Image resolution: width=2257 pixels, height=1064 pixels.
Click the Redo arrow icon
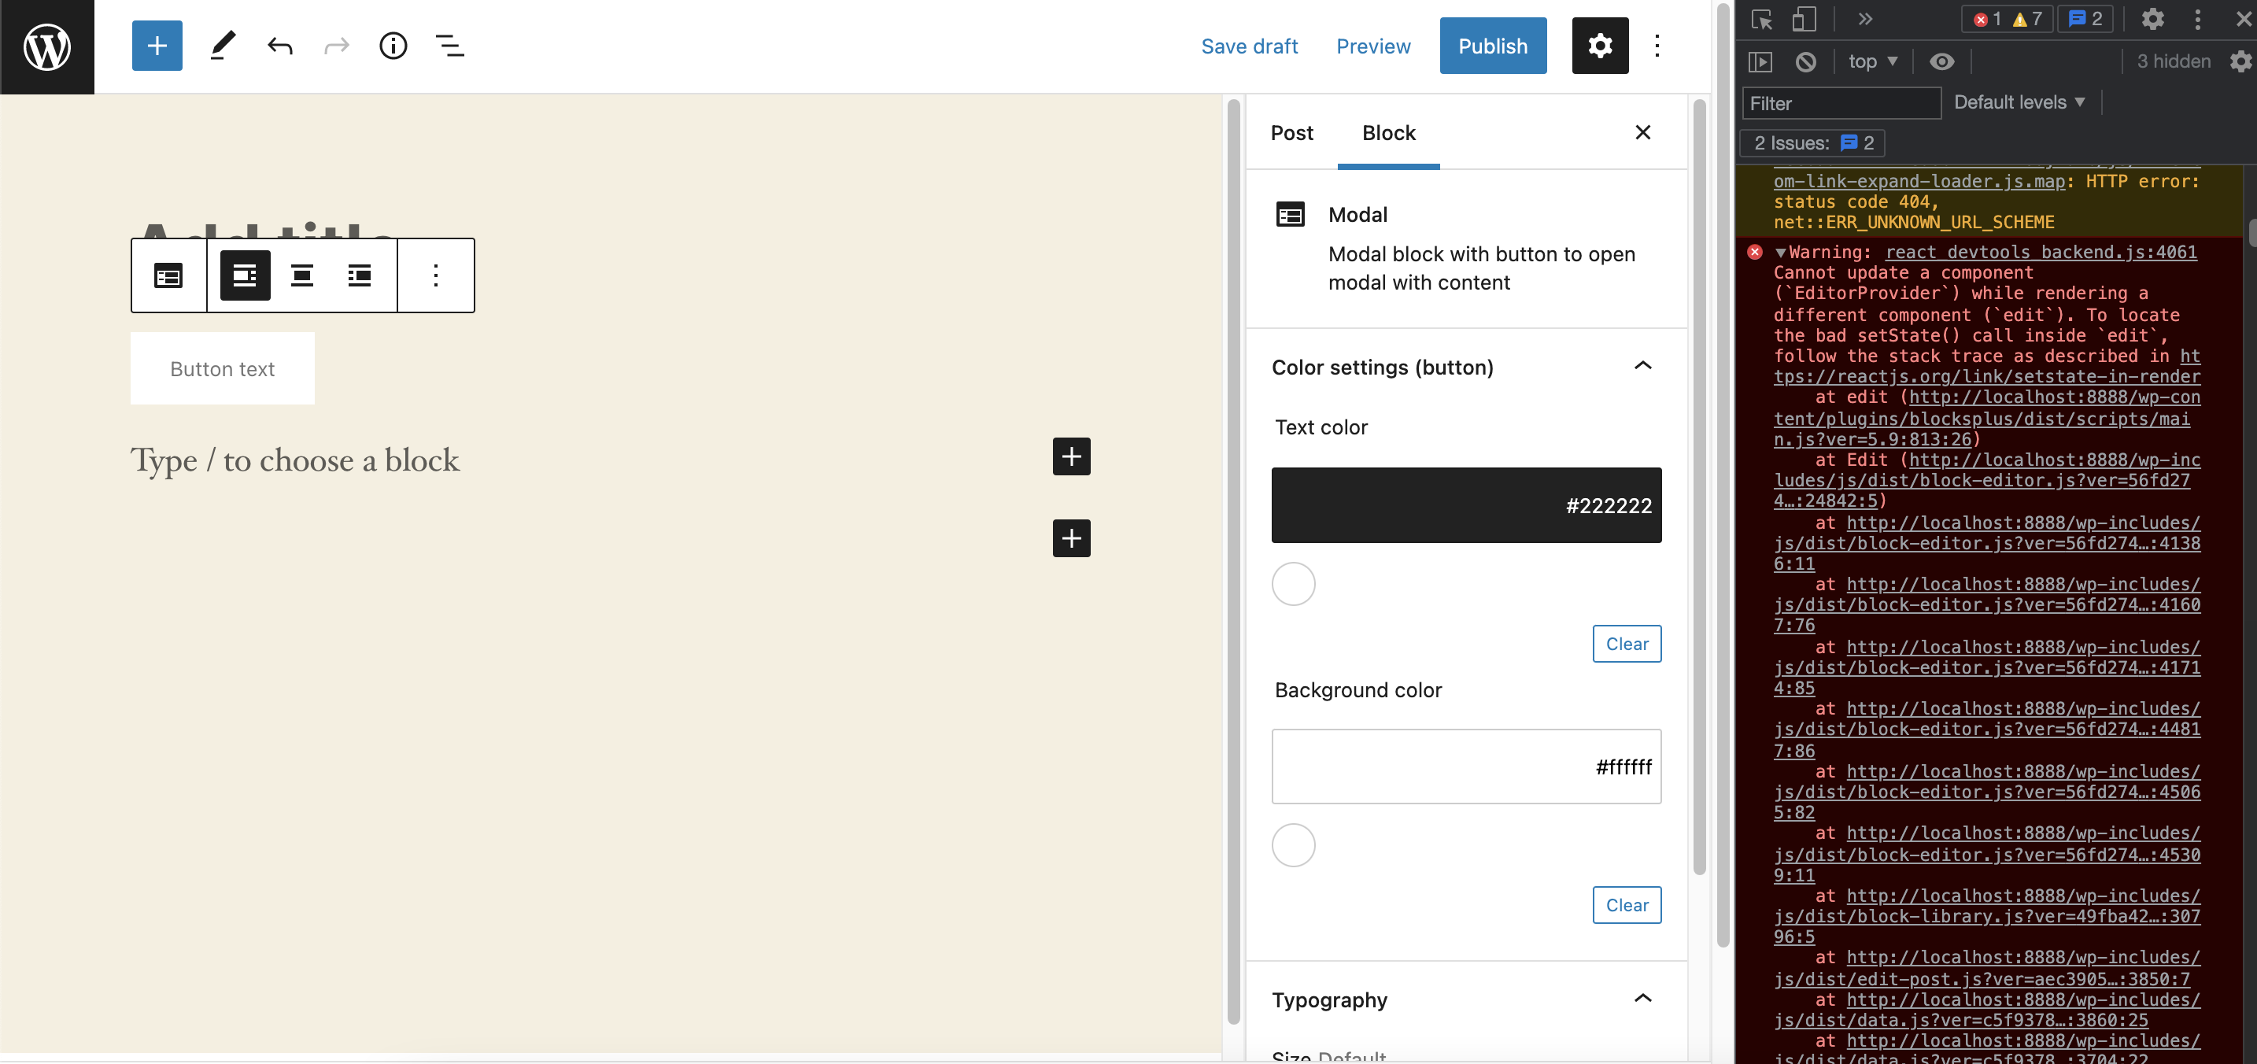337,46
